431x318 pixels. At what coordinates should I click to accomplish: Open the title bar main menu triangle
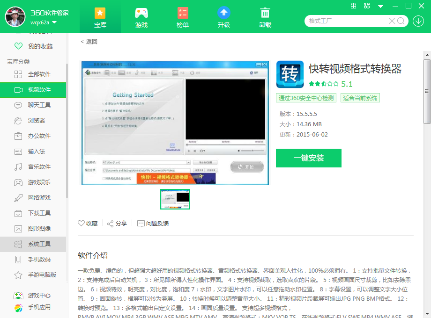tap(380, 6)
